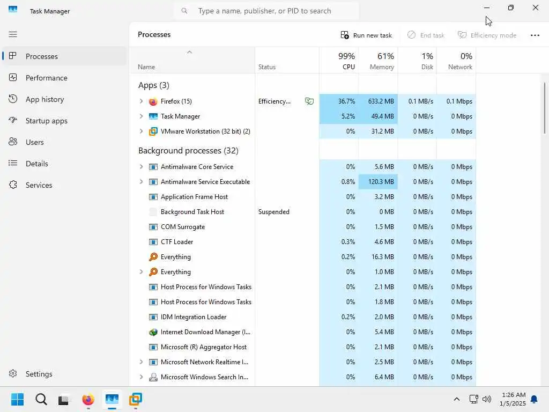Open the three-dots more options menu
549x412 pixels.
tap(535, 35)
